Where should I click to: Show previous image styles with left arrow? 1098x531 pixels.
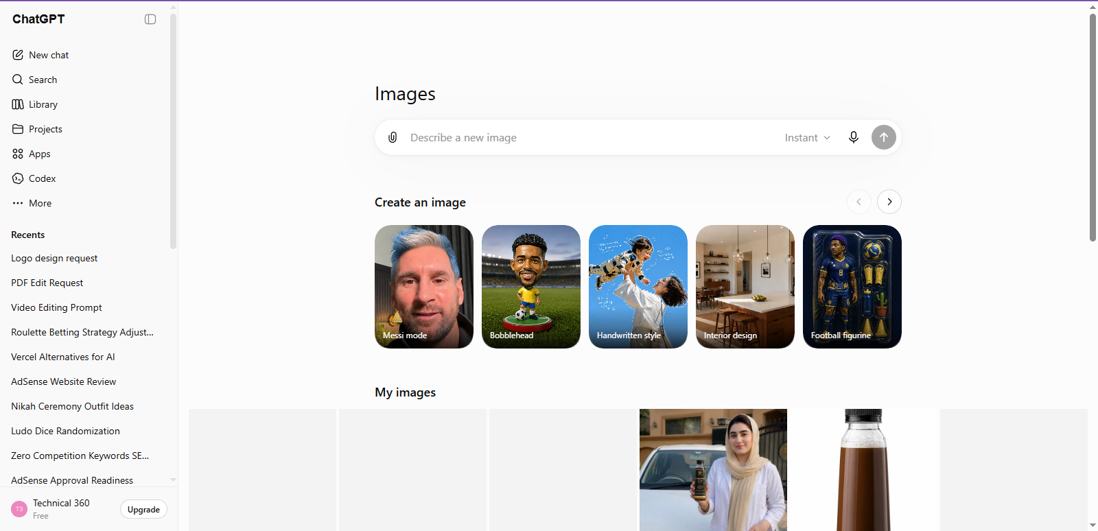coord(859,202)
